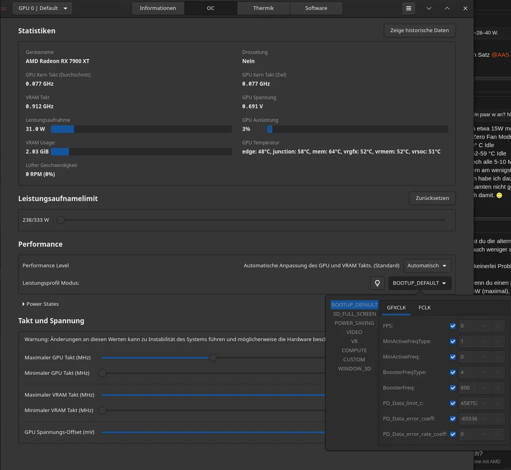Image resolution: width=511 pixels, height=470 pixels.
Task: Expand the Power States section
Action: pyautogui.click(x=40, y=304)
